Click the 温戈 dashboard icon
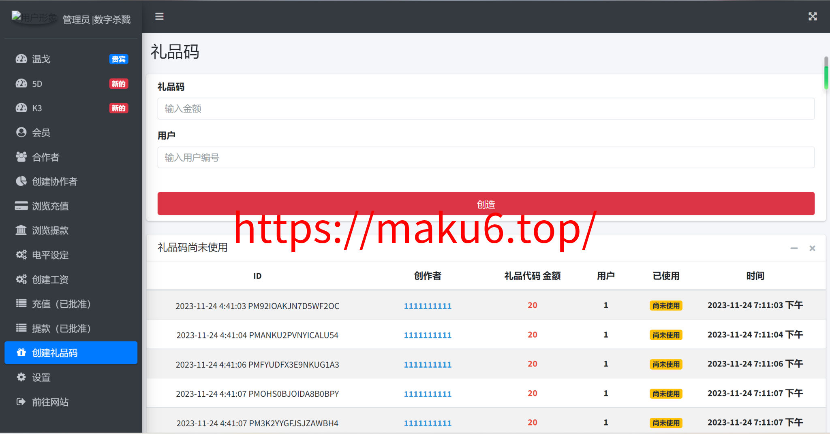 pos(21,59)
